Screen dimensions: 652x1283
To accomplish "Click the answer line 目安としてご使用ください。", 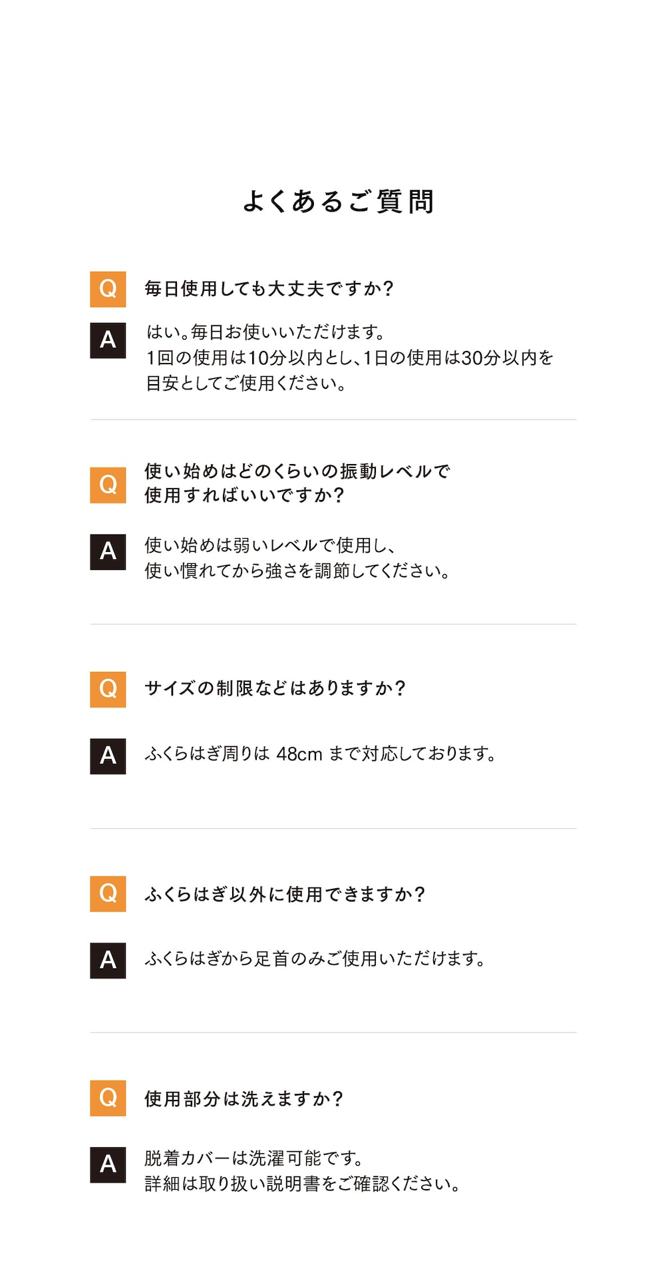I will [x=245, y=384].
